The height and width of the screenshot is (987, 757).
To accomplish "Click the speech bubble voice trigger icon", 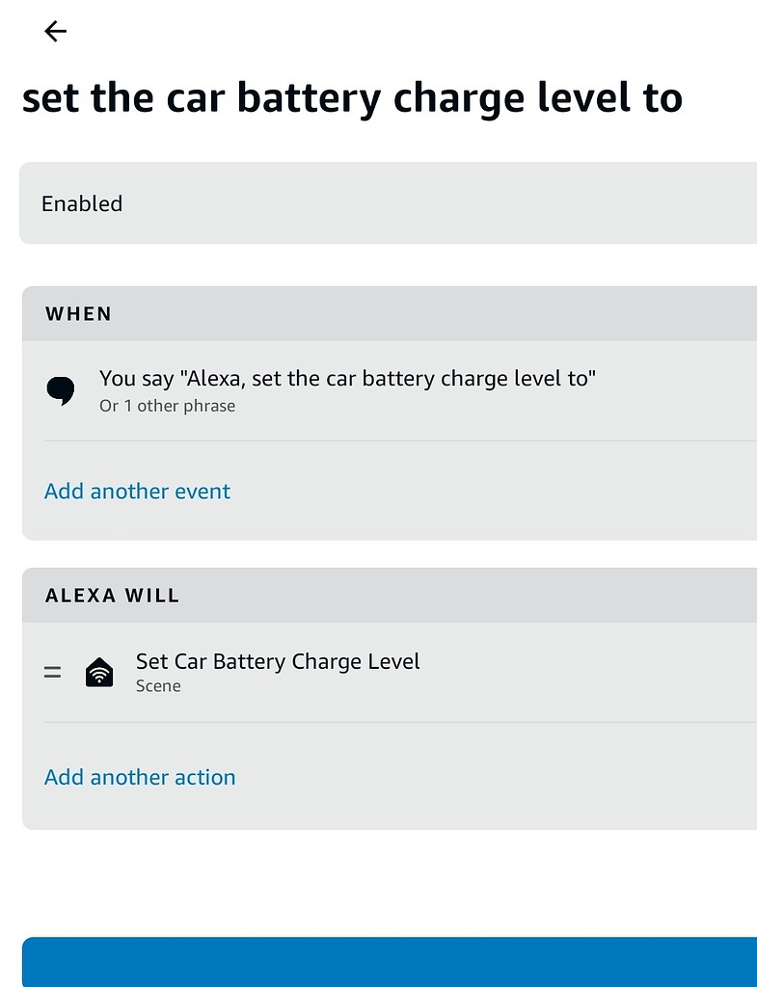I will point(60,389).
